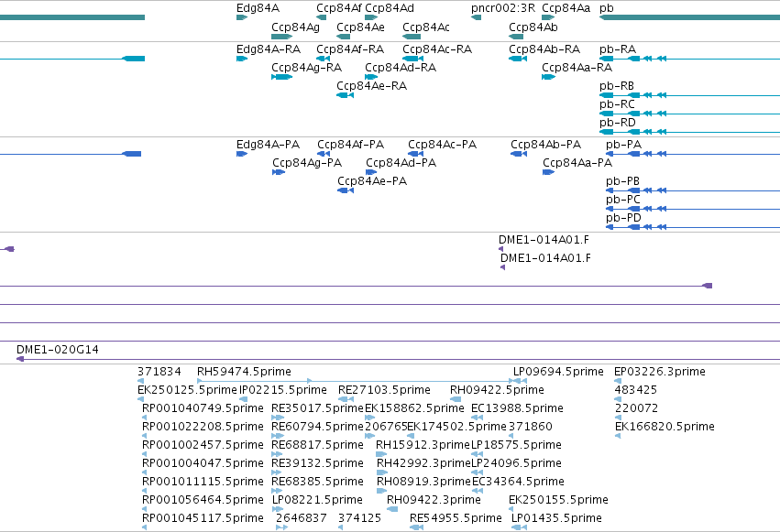Screen dimensions: 780x532
Task: Click the 374125 feature label
Action: (x=359, y=518)
